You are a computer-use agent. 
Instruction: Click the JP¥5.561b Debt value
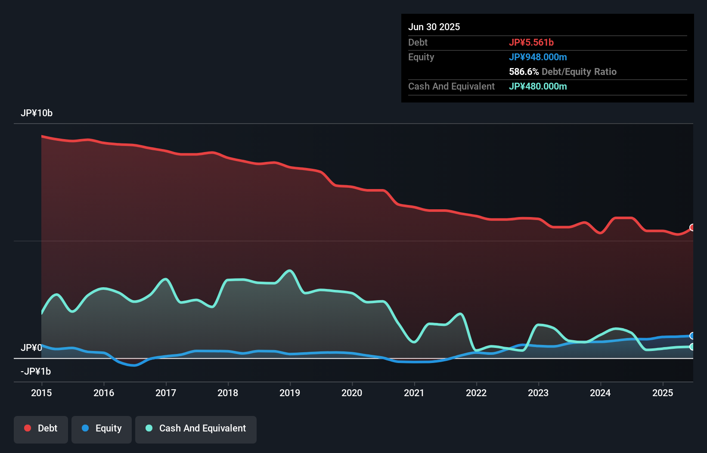(x=532, y=42)
